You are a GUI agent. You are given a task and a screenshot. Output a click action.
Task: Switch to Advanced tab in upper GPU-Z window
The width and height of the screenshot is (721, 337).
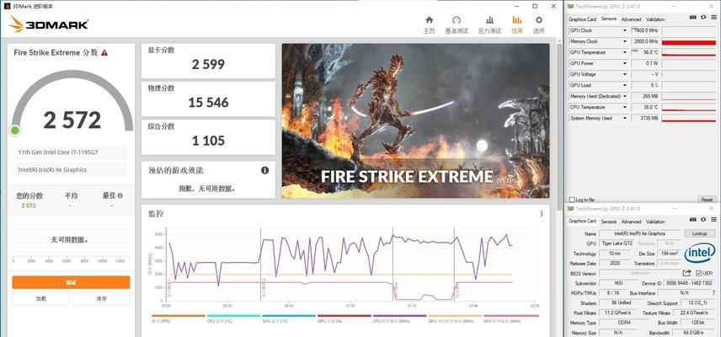631,19
